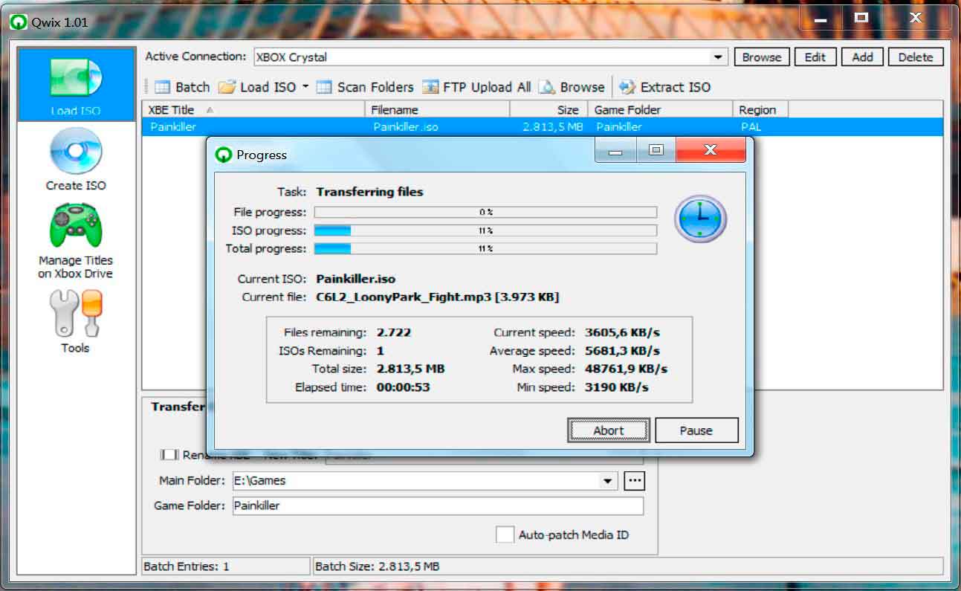This screenshot has width=961, height=591.
Task: Click Extract ISO in the toolbar
Action: point(665,87)
